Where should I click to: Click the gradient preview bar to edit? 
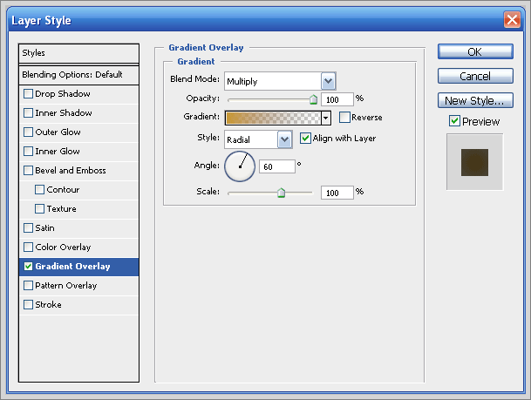pyautogui.click(x=273, y=119)
